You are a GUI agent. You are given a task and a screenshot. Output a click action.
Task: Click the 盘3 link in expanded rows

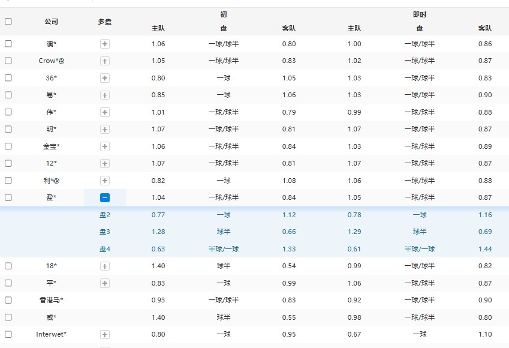(105, 231)
